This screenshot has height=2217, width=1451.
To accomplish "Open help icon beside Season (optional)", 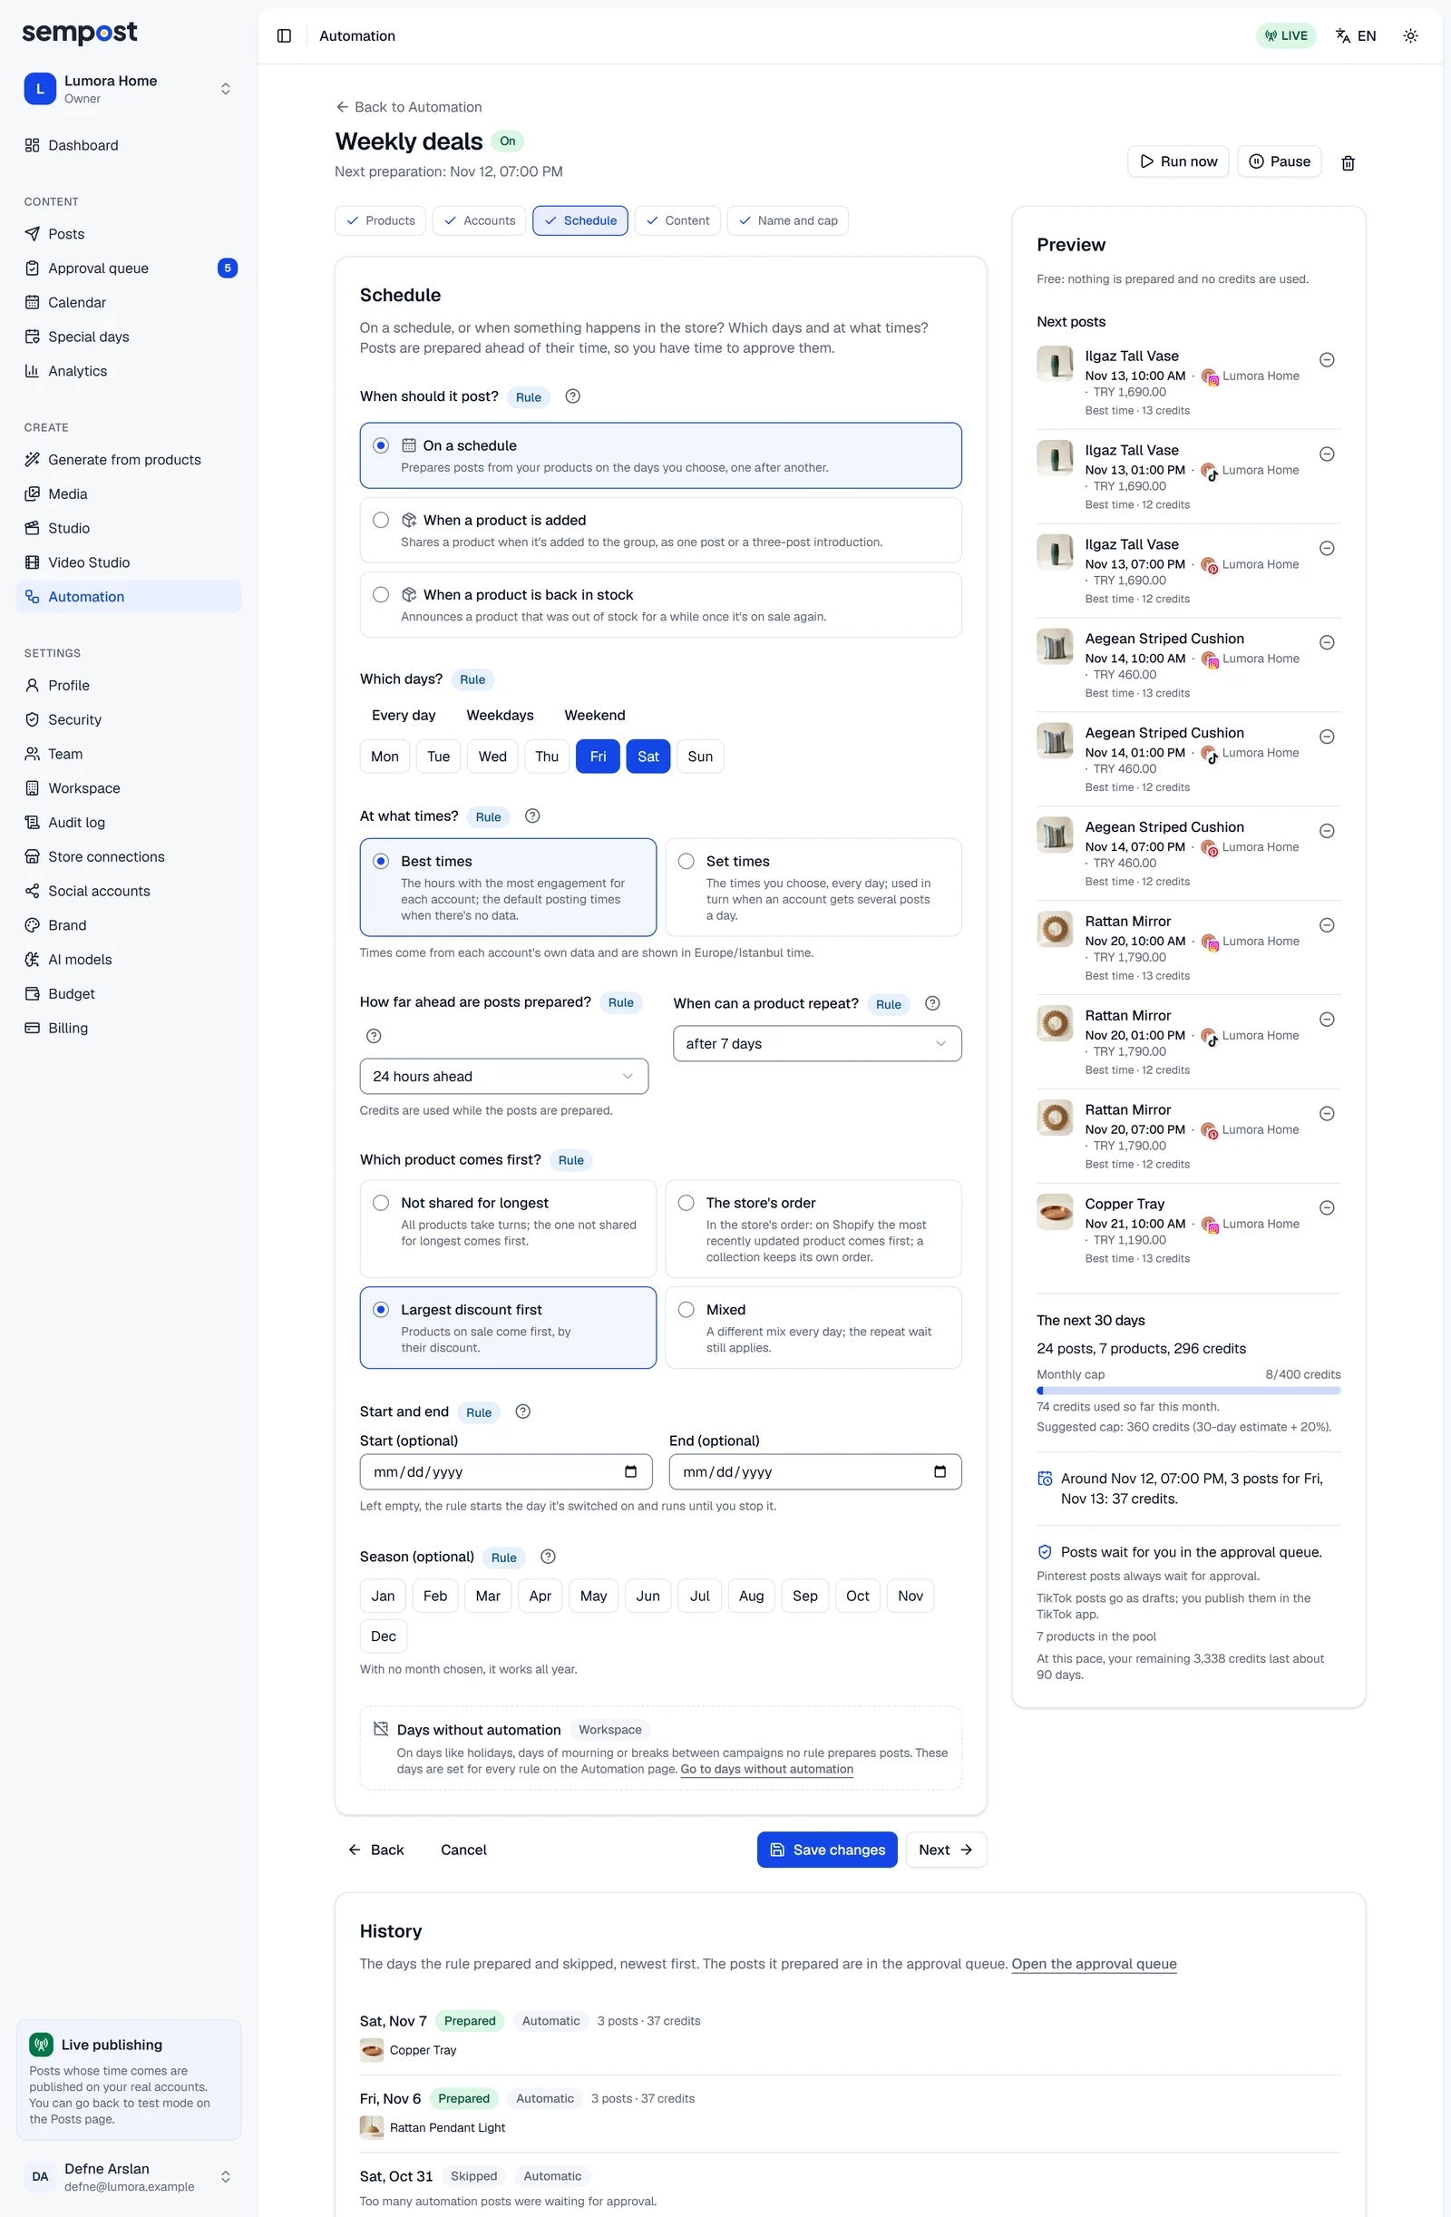I will pyautogui.click(x=549, y=1557).
